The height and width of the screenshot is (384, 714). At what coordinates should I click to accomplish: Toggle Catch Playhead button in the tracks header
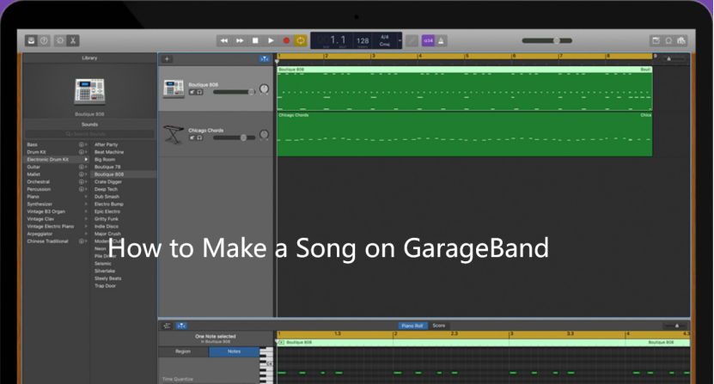tap(264, 58)
